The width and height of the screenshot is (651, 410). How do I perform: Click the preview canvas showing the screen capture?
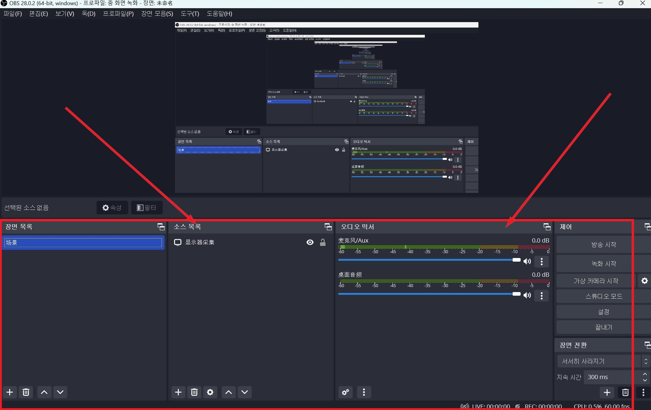[x=327, y=107]
